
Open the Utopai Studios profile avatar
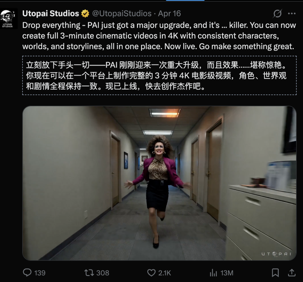[x=8, y=19]
